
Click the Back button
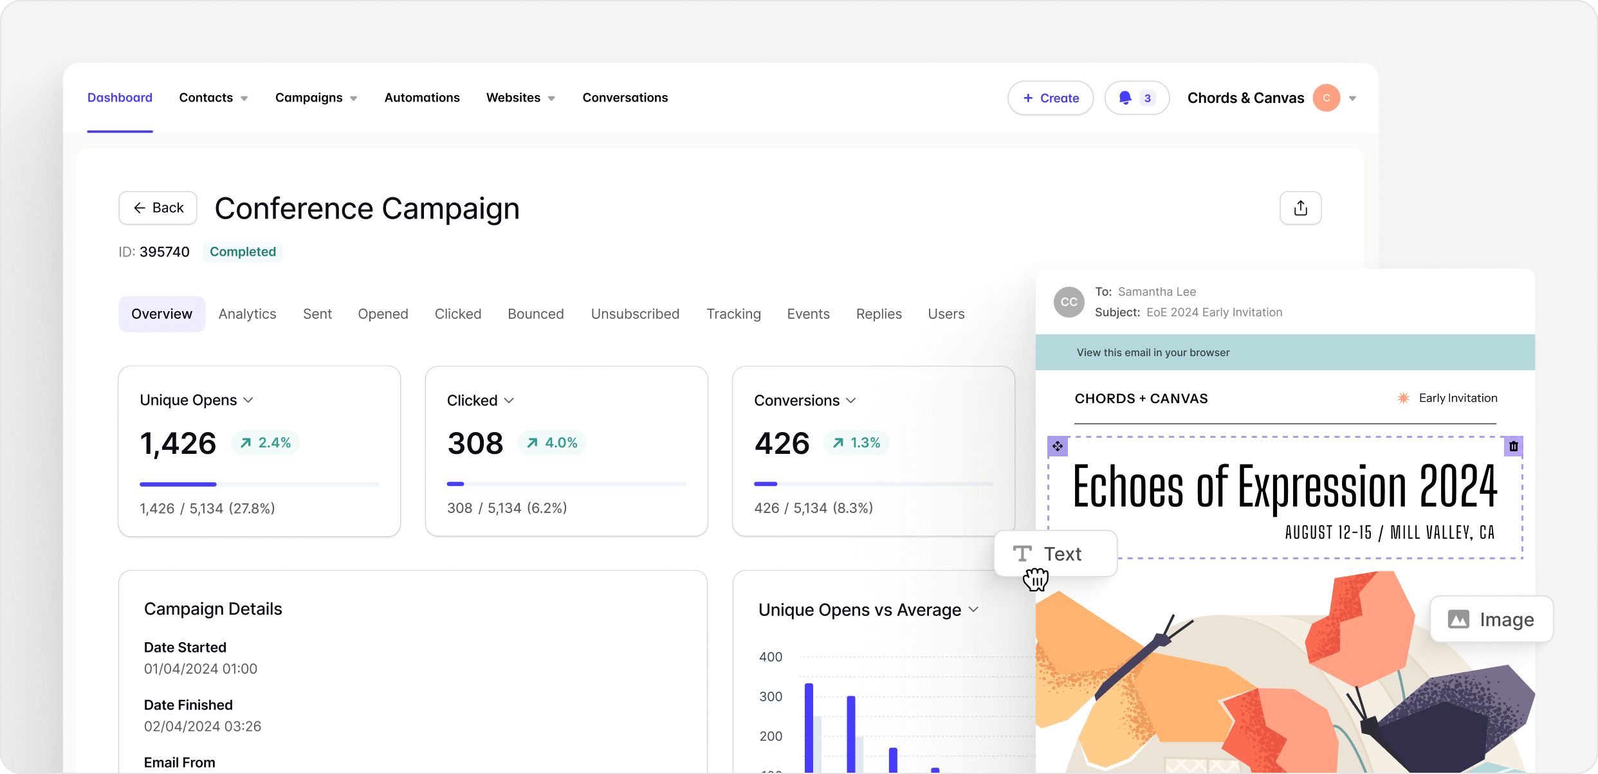point(158,208)
